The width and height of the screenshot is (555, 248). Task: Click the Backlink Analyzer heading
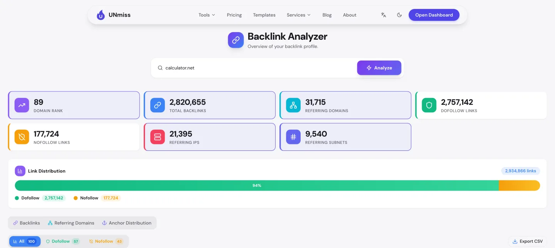tap(288, 36)
